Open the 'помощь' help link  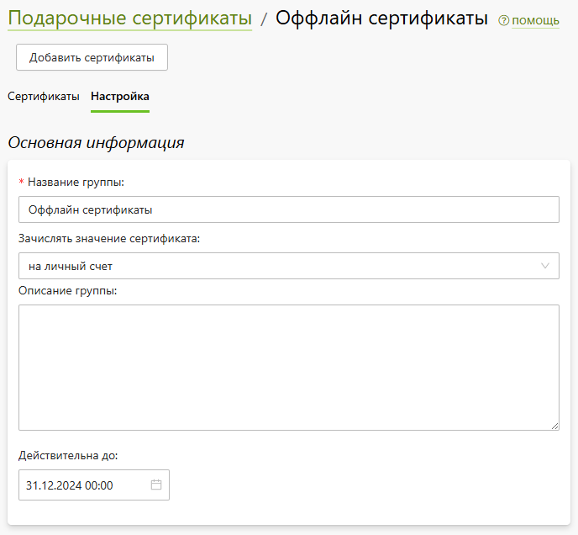click(x=535, y=21)
